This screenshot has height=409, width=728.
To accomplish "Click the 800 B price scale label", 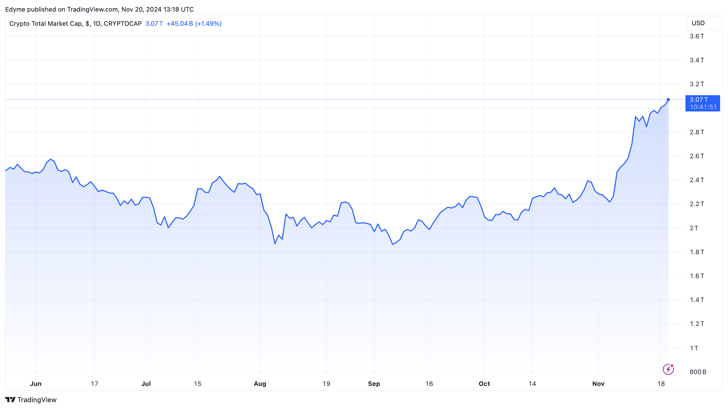I will 698,372.
